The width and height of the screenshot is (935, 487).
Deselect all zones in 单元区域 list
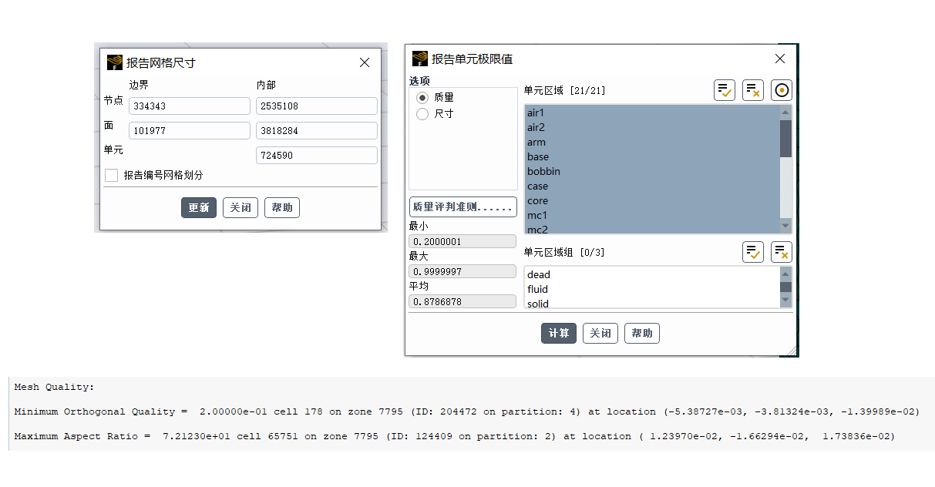pos(752,90)
